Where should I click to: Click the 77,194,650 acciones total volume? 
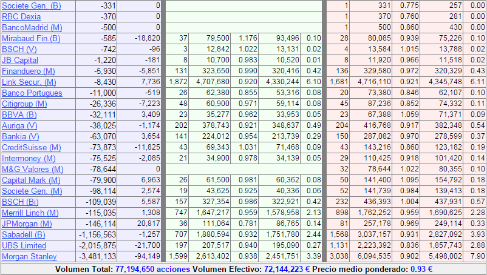(152, 268)
